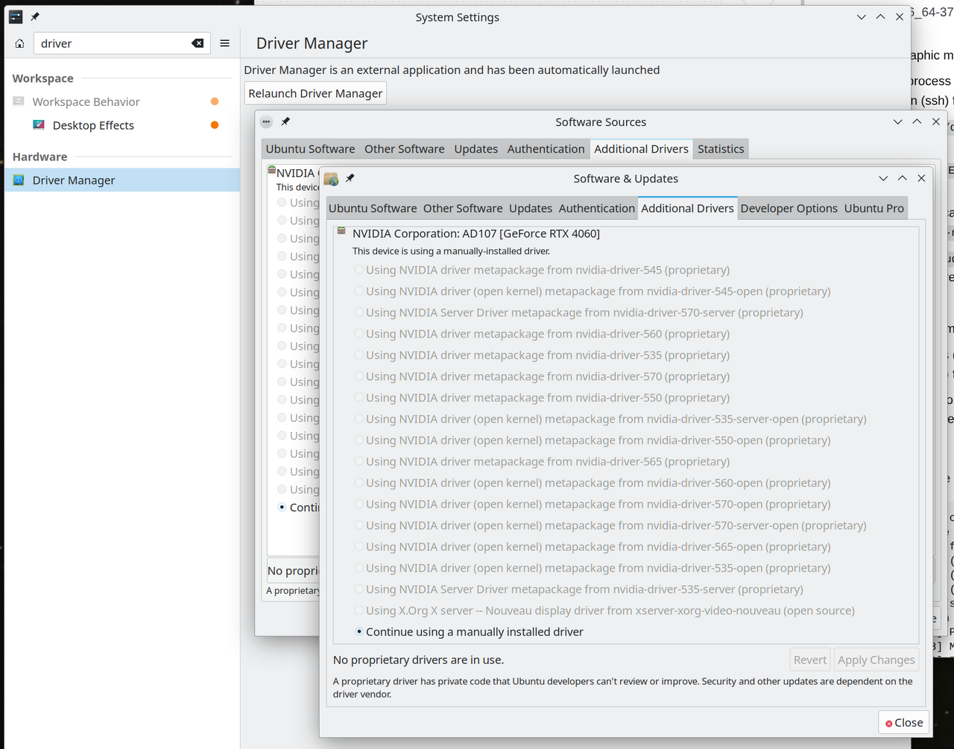Click the home icon in System Settings
The height and width of the screenshot is (749, 954).
(19, 43)
